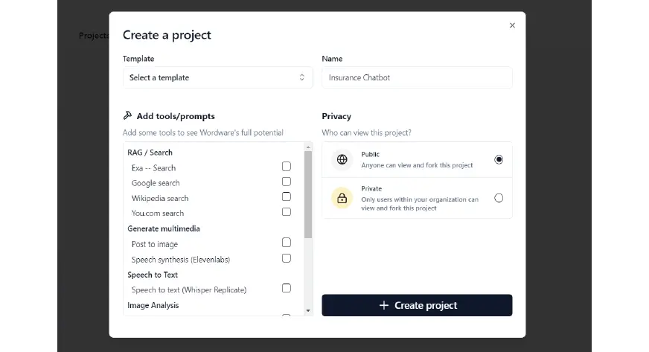
Task: Click the globe icon beside Public
Action: point(342,159)
